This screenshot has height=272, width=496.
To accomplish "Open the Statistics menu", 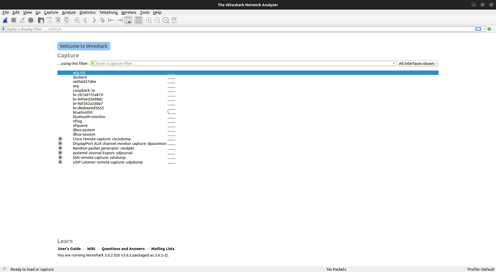I will coord(87,12).
